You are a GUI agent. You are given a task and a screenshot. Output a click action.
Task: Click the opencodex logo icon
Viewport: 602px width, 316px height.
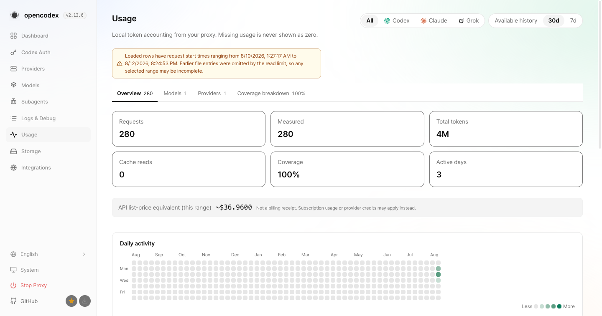click(15, 15)
